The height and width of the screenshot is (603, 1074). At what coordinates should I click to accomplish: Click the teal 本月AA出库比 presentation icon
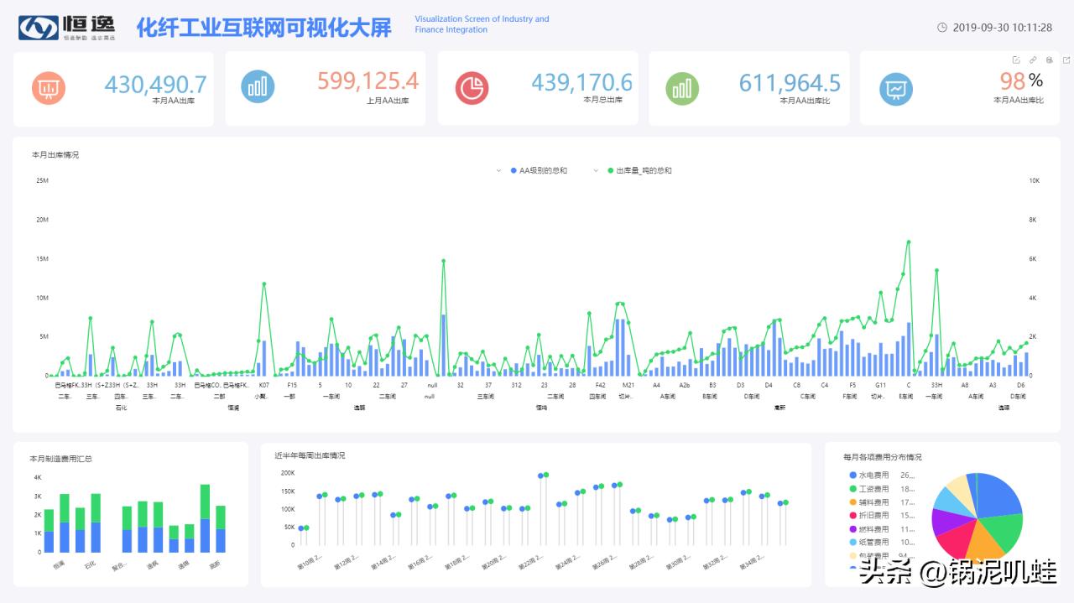(896, 87)
